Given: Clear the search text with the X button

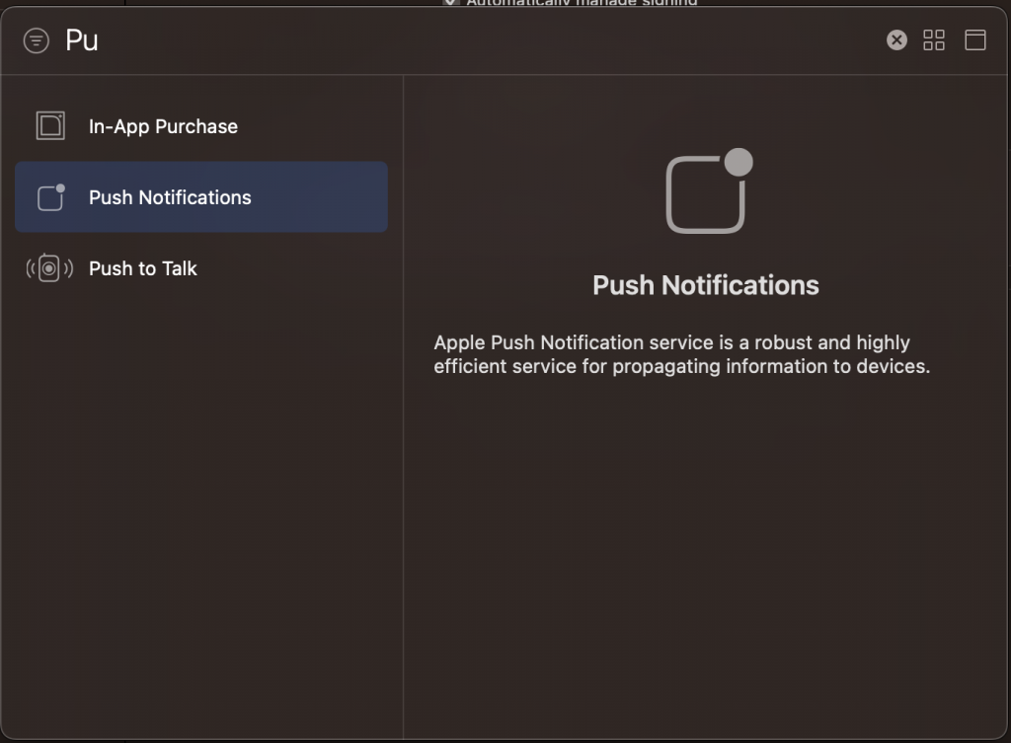Looking at the screenshot, I should click(896, 39).
